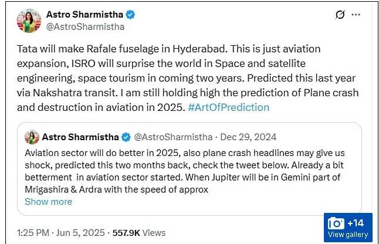
Task: Expand the quoted tweet with Show more
Action: [x=48, y=202]
